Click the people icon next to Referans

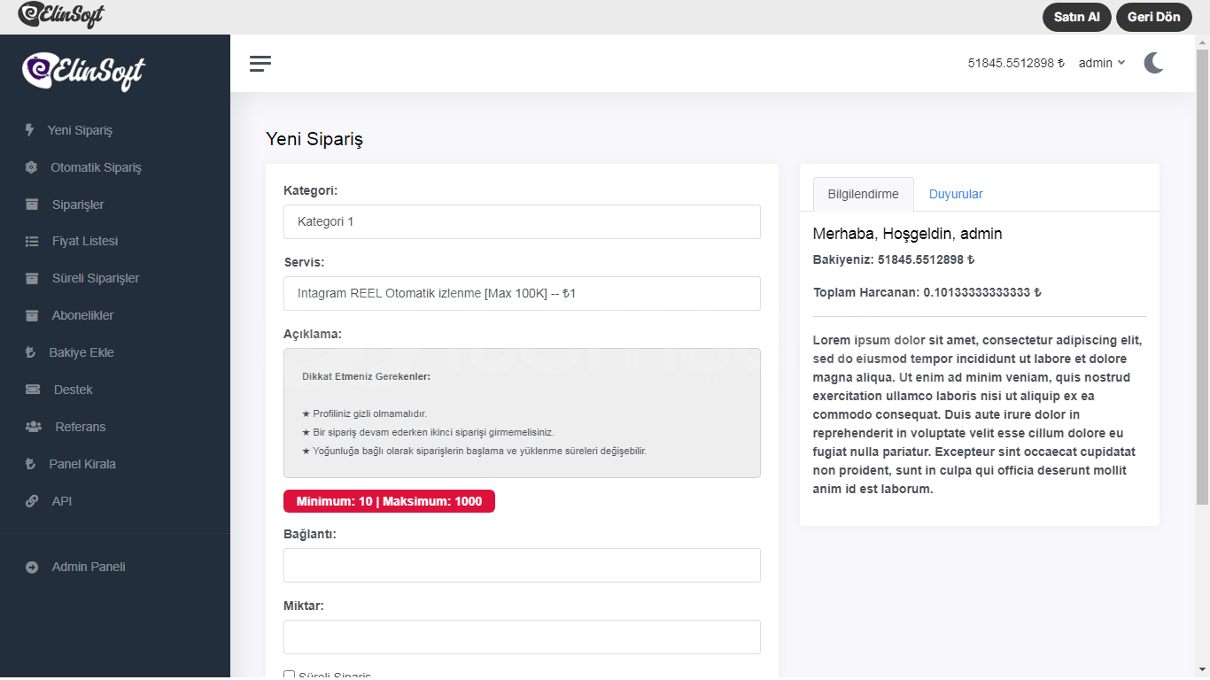[34, 427]
